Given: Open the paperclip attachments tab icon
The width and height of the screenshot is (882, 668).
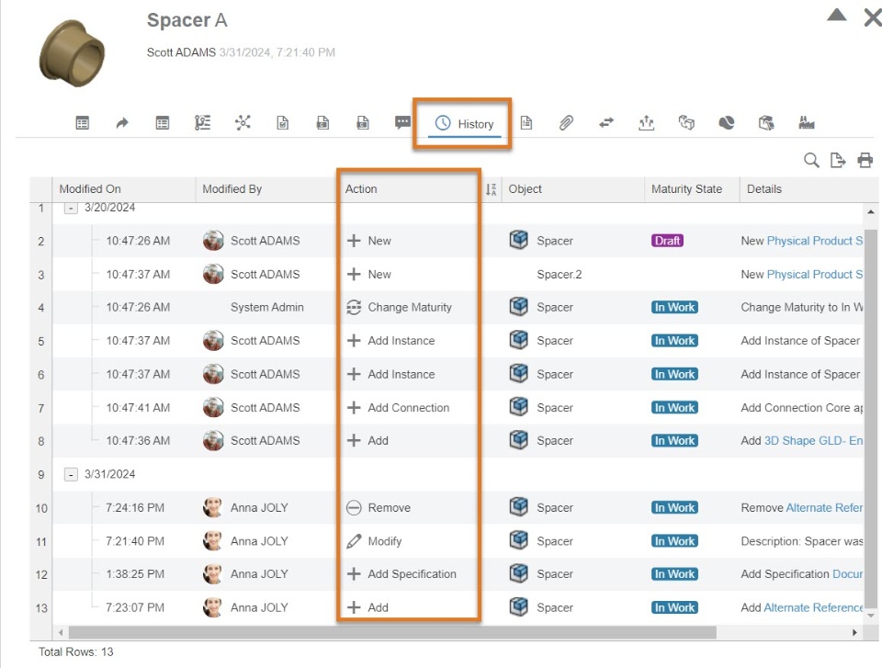Looking at the screenshot, I should click(566, 123).
